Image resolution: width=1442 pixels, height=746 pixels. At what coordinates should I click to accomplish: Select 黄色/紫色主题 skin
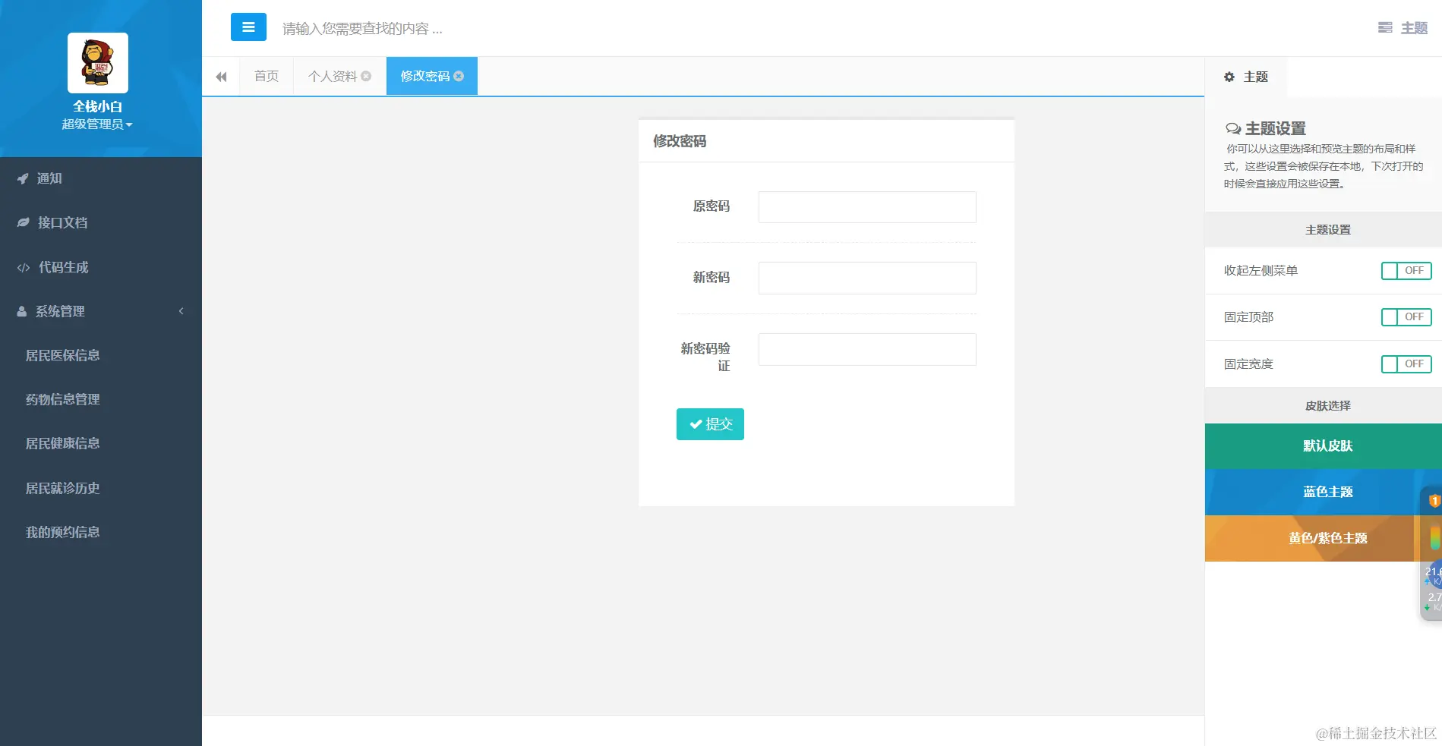point(1323,538)
